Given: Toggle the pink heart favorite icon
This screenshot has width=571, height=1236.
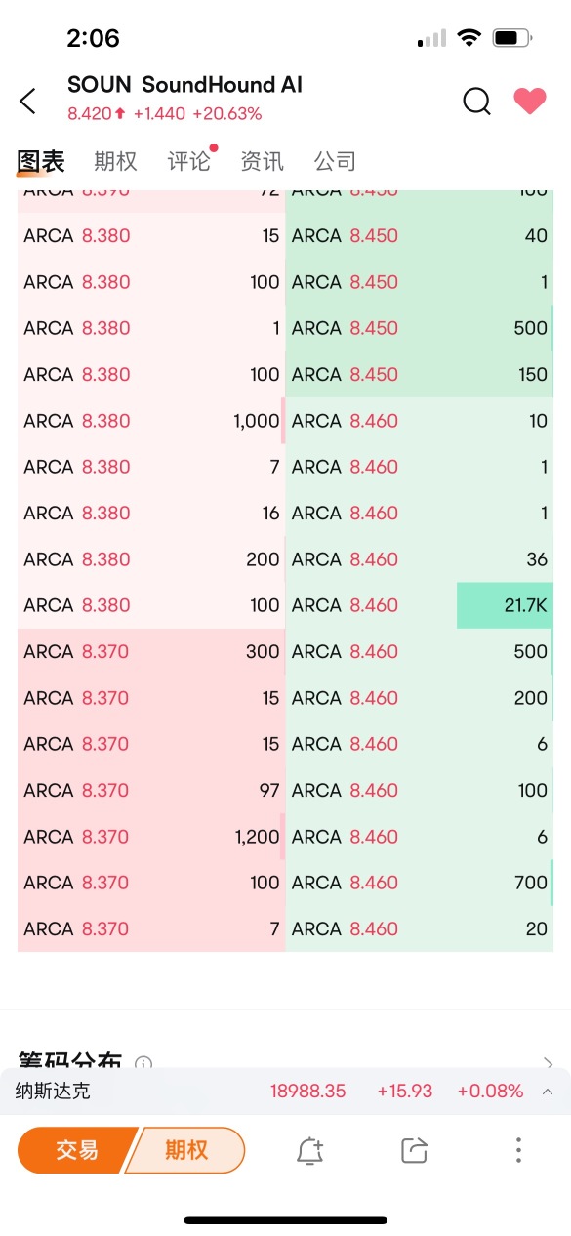Looking at the screenshot, I should click(530, 101).
